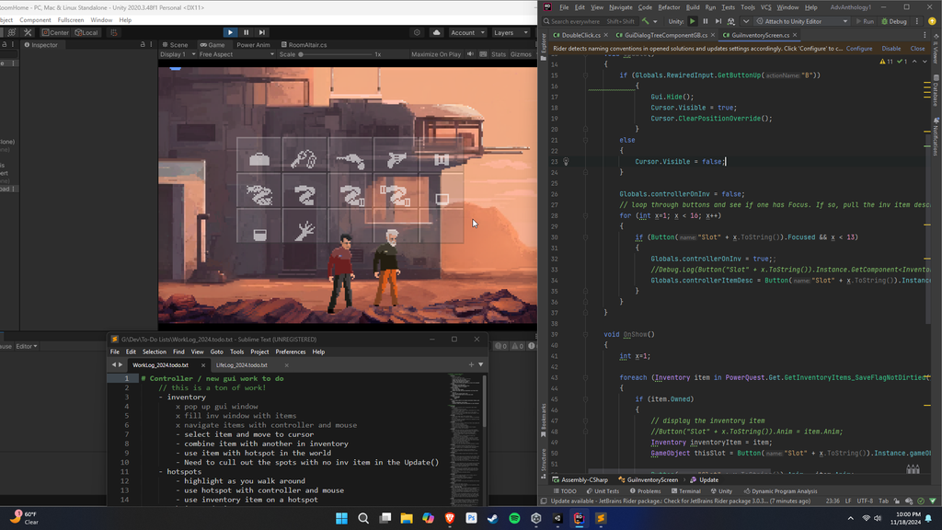The image size is (942, 530).
Task: Switch to GuiDialogTreeComponentGB.cs tab
Action: [665, 35]
